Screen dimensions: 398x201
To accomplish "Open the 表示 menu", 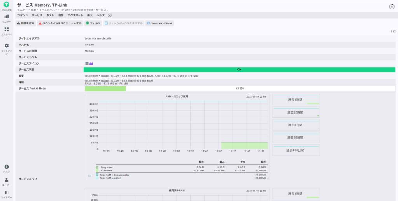I will [x=90, y=15].
